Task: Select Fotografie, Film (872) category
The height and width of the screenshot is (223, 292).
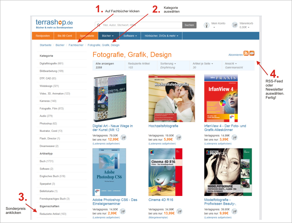Action: [x=52, y=109]
